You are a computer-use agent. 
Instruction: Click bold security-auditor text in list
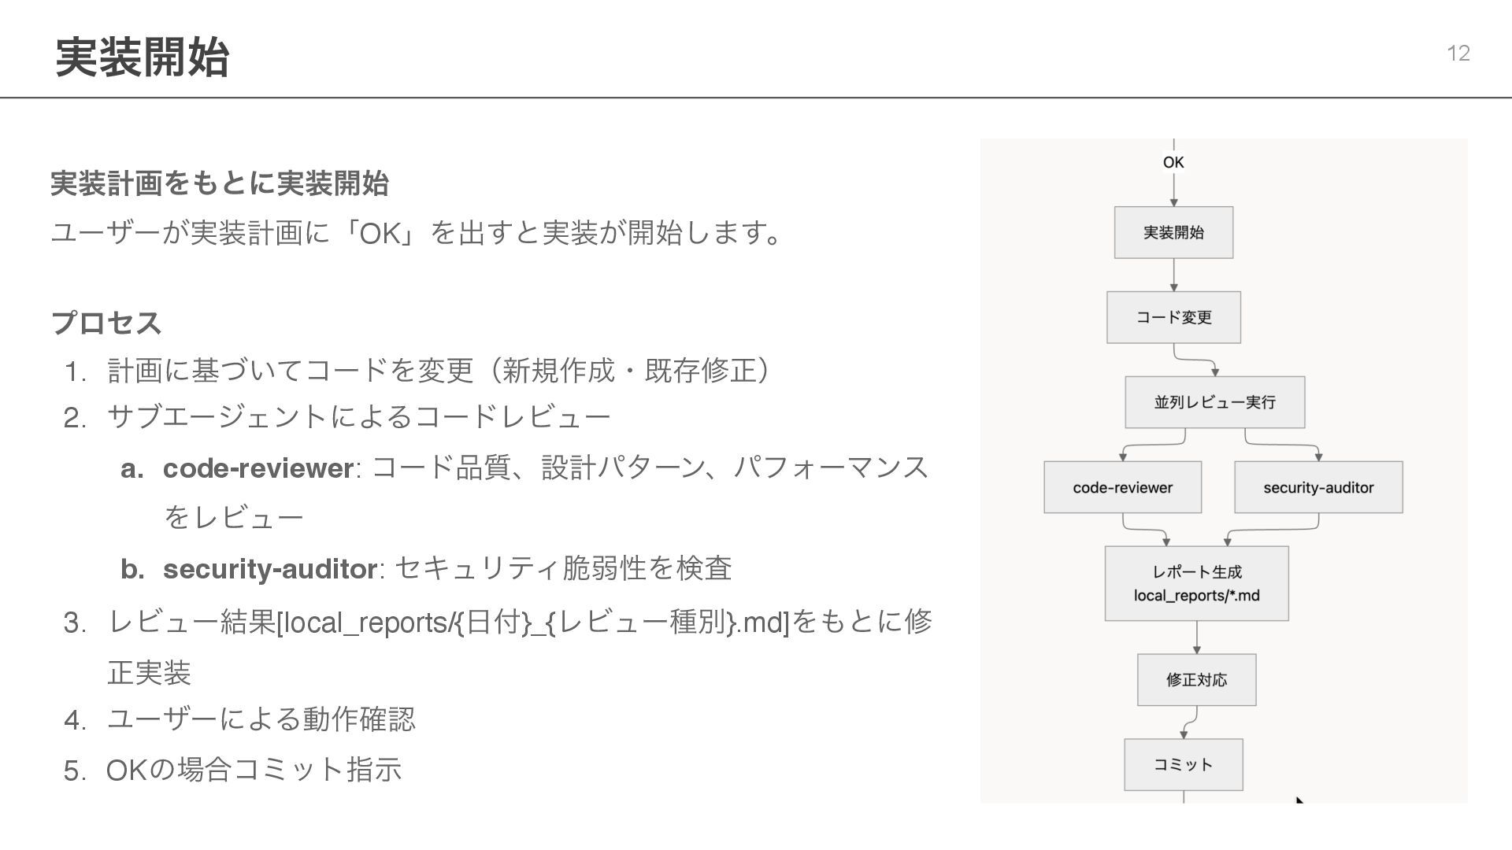pos(270,568)
